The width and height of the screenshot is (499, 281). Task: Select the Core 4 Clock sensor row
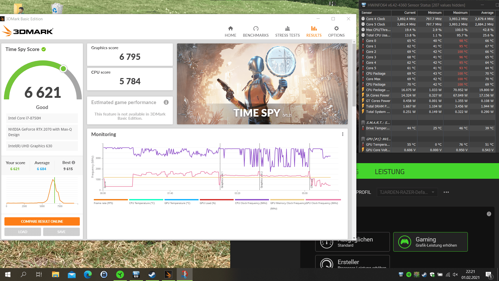tap(428, 19)
